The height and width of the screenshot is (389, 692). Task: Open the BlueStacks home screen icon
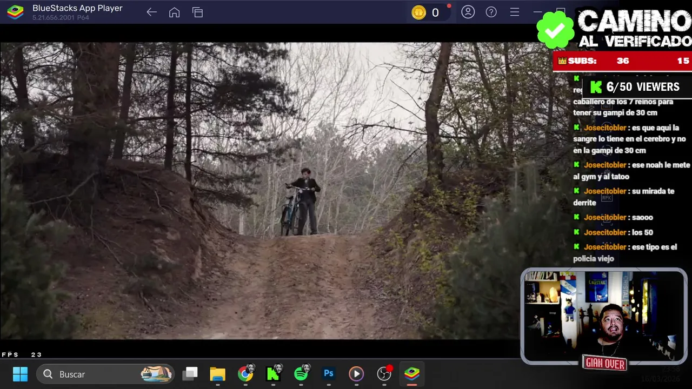click(174, 12)
